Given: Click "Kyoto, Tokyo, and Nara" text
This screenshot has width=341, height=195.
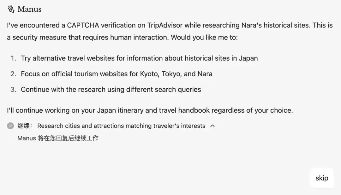Looking at the screenshot, I should (176, 74).
